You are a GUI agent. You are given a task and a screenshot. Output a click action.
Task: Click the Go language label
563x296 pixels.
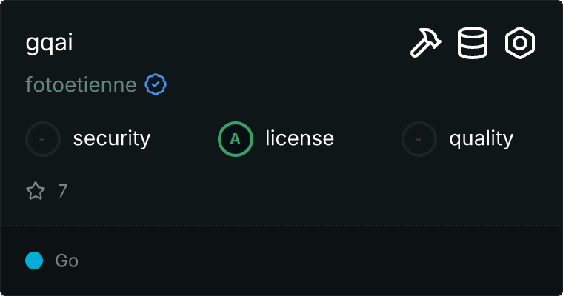click(67, 260)
